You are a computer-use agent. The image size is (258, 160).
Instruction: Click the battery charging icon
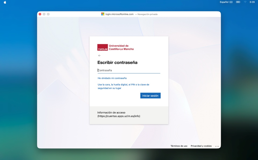(x=238, y=2)
